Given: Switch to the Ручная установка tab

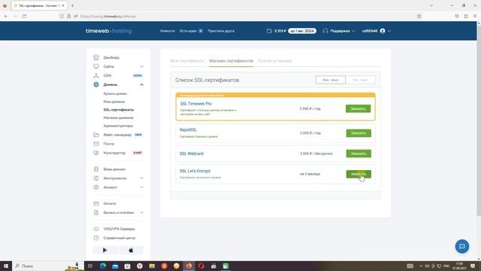Looking at the screenshot, I should (275, 61).
